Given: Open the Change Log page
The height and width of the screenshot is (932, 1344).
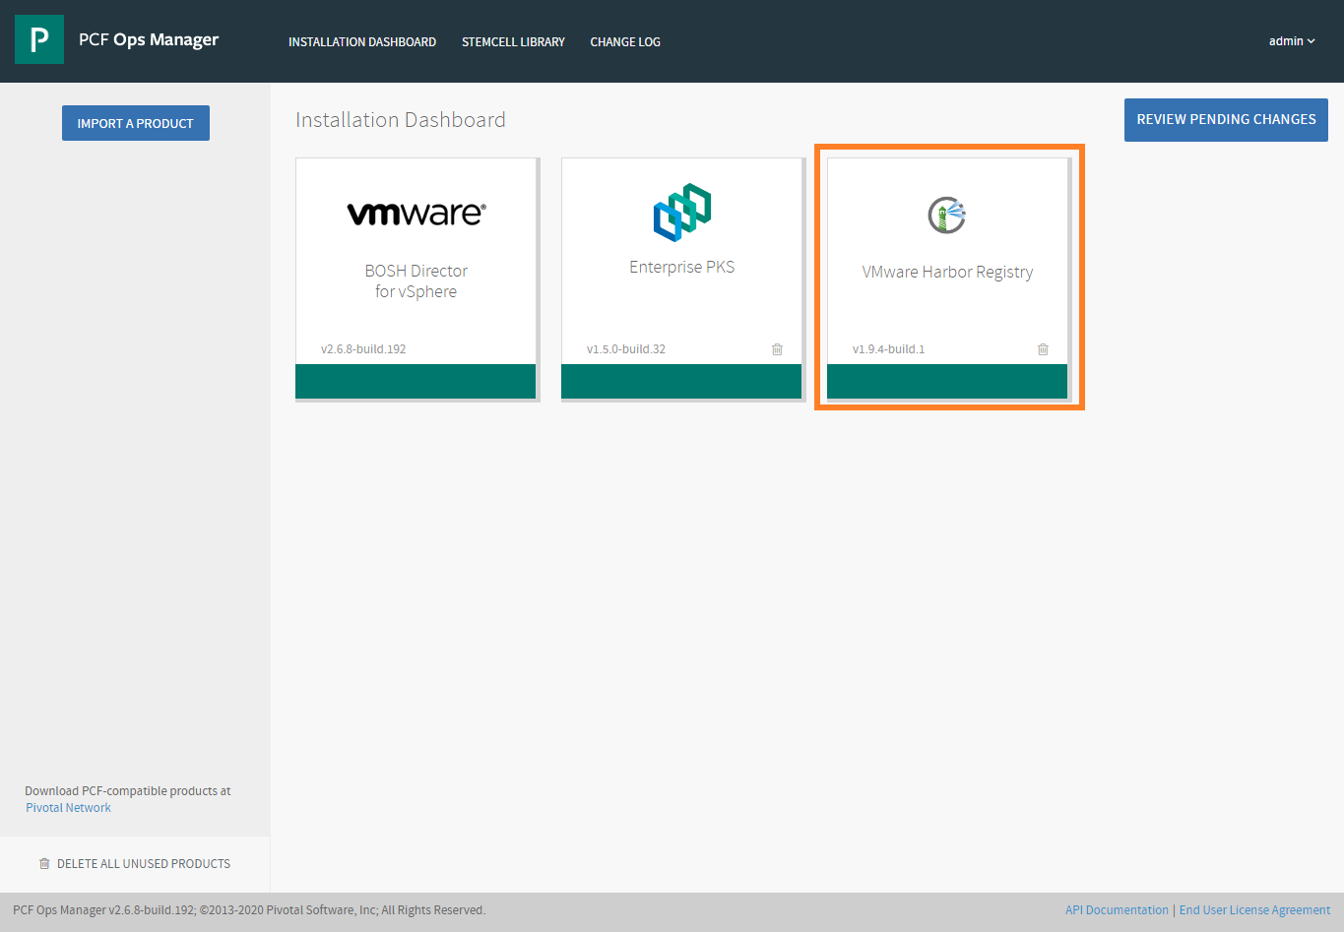Looking at the screenshot, I should click(624, 42).
